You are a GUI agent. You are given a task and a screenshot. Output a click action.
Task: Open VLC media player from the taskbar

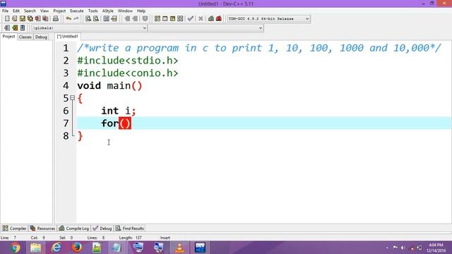click(179, 248)
